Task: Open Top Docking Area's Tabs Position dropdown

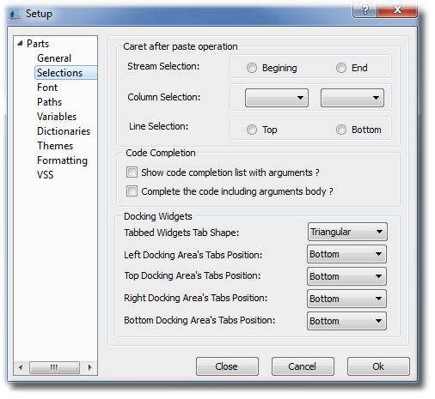Action: coord(346,276)
